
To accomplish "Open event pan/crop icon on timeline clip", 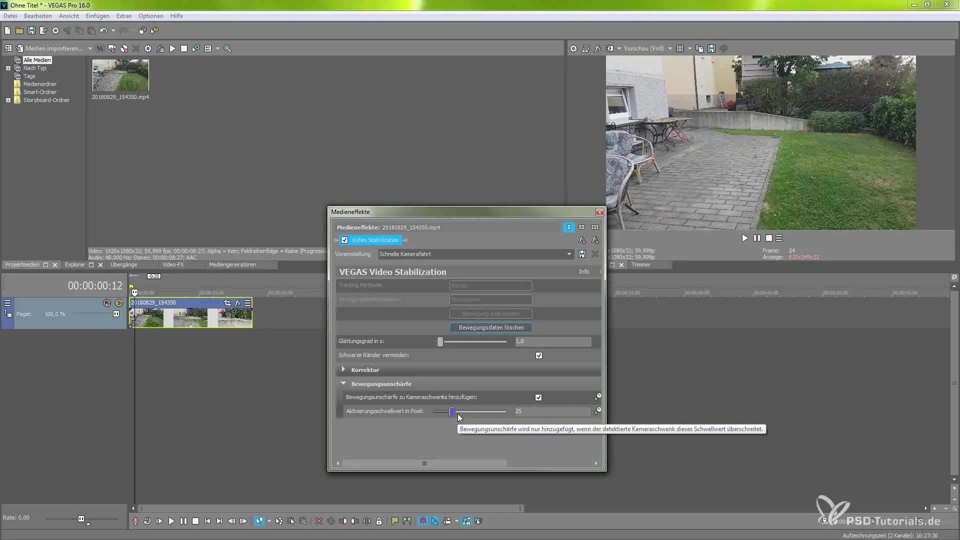I will pos(227,302).
